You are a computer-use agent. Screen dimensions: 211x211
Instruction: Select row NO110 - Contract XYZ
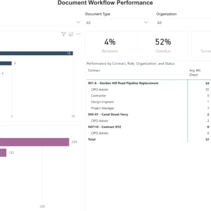point(148,127)
